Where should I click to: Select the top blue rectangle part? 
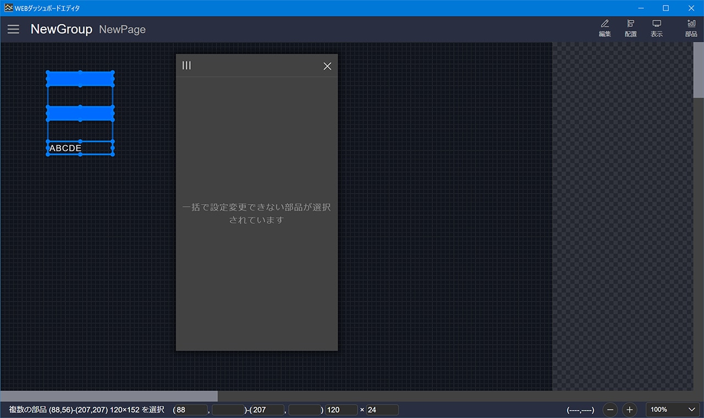pos(80,79)
